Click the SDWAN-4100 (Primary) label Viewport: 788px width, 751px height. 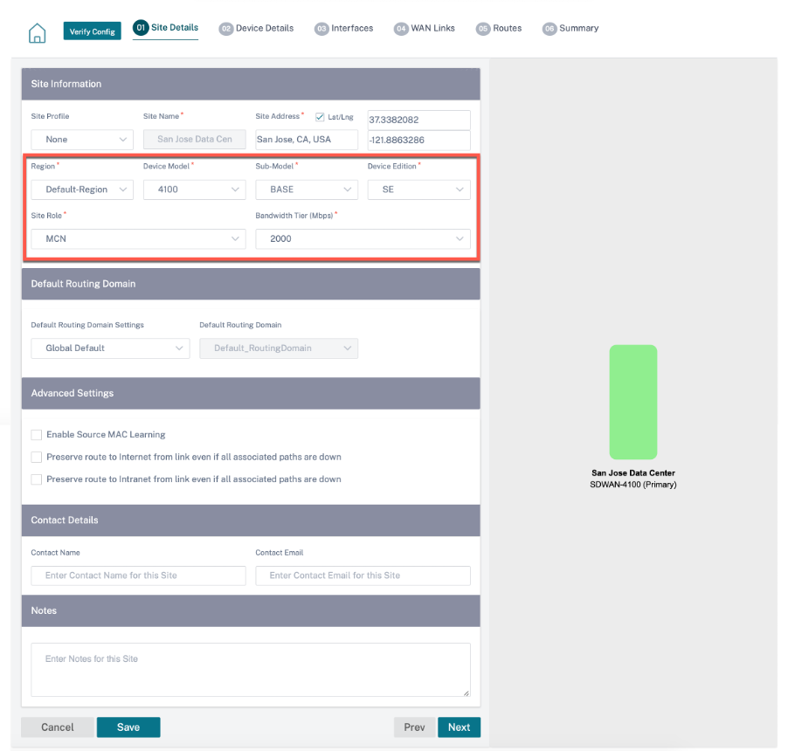click(633, 485)
